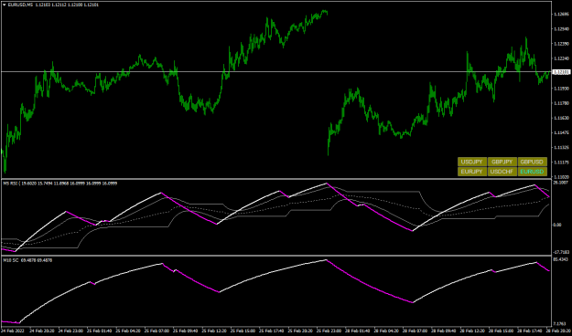Click time label 24 Feb 2022
572x336 pixels.
(x=13, y=331)
